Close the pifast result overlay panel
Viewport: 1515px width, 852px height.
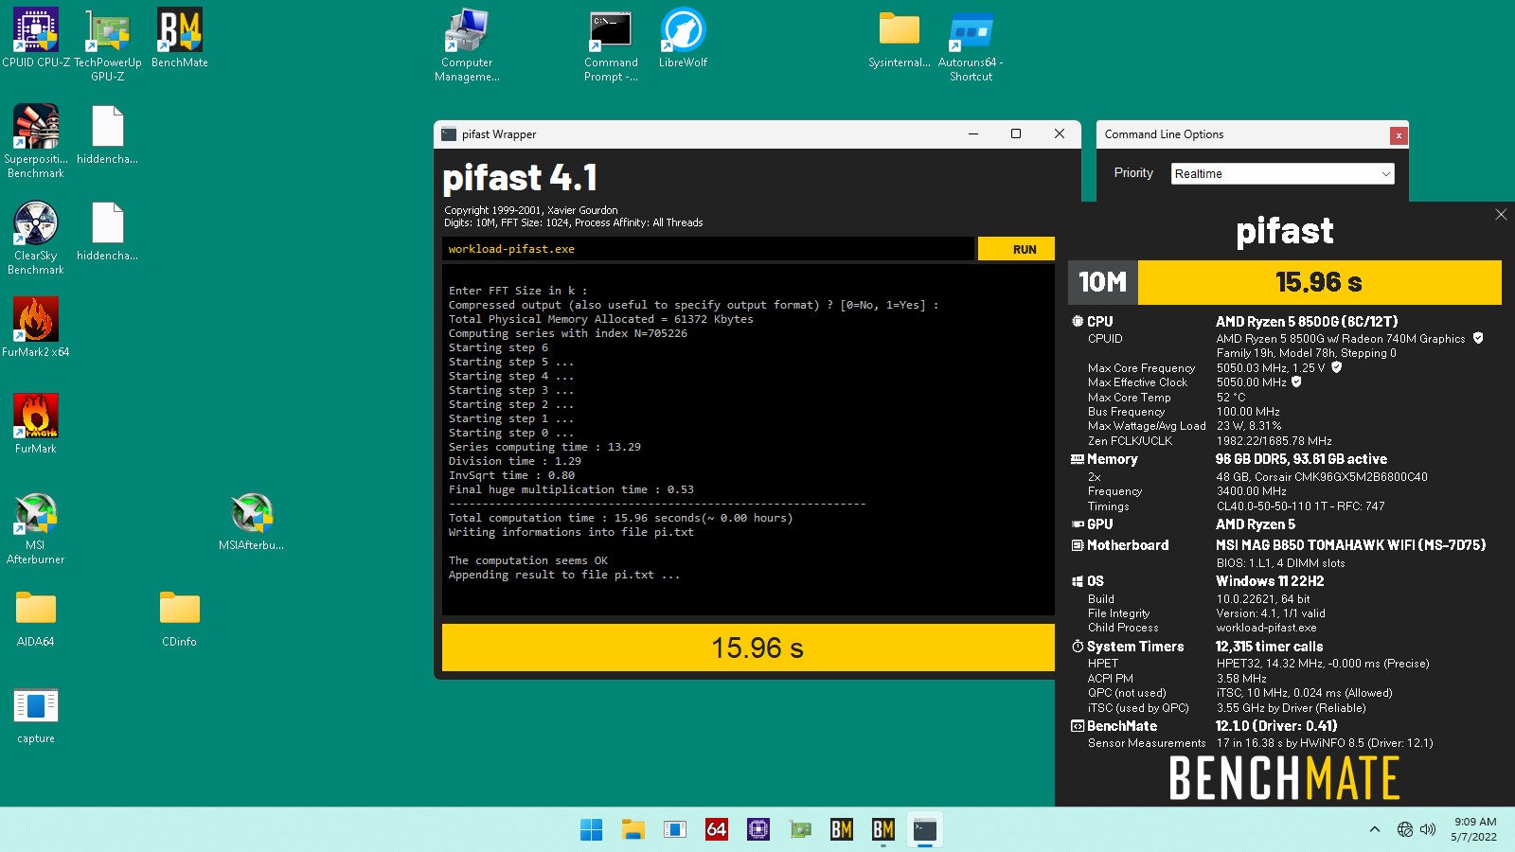click(x=1501, y=215)
